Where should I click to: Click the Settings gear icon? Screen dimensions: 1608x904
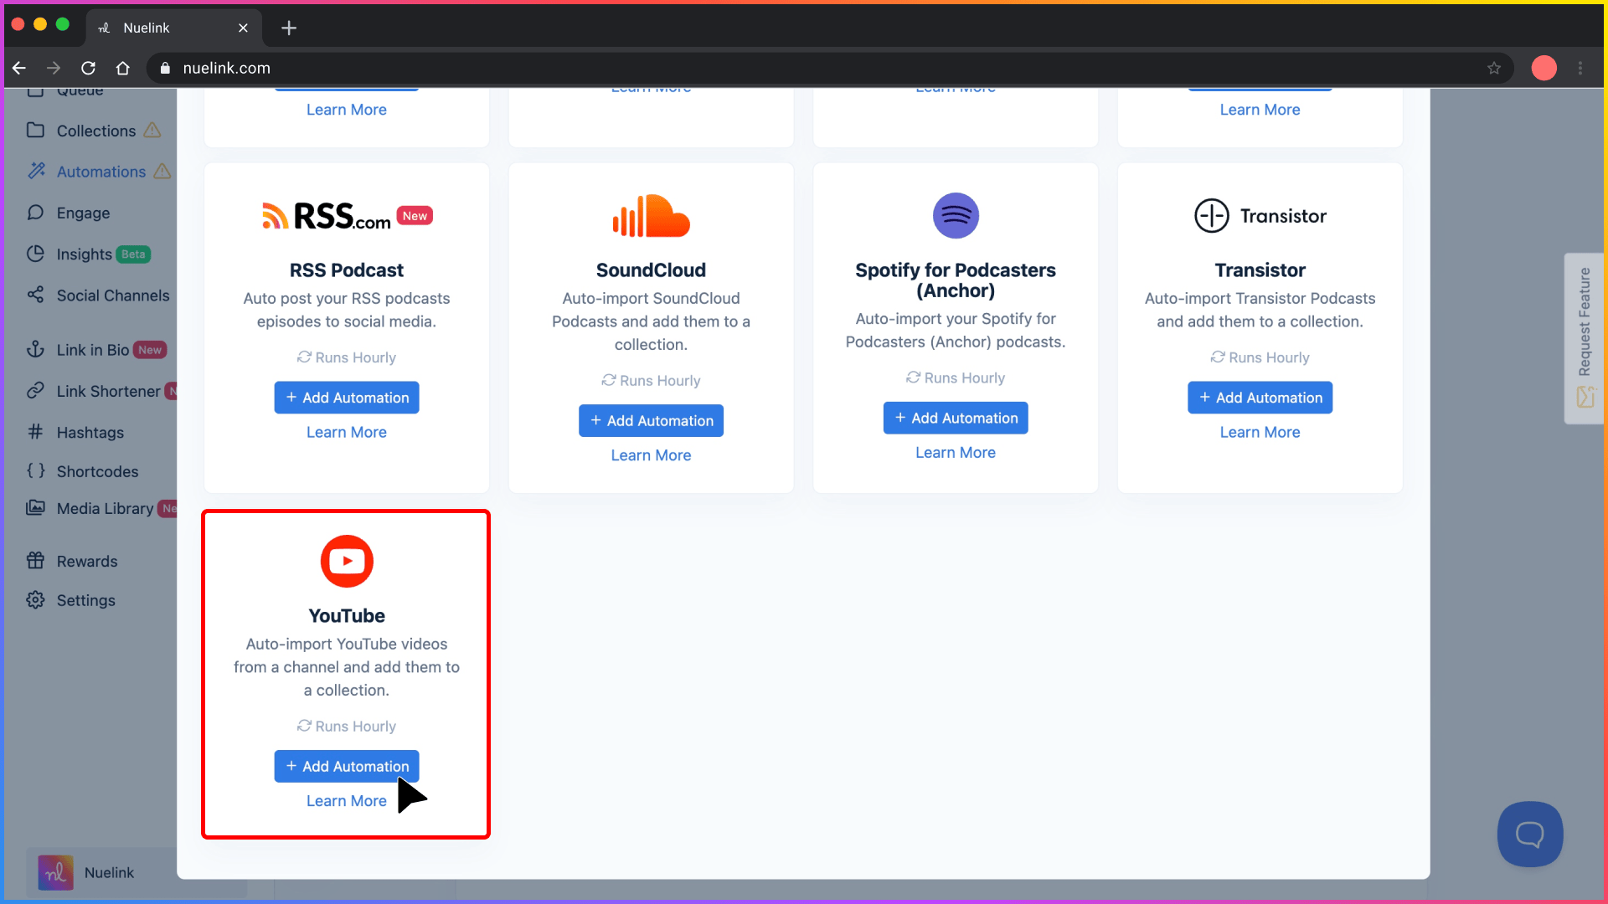pos(35,600)
